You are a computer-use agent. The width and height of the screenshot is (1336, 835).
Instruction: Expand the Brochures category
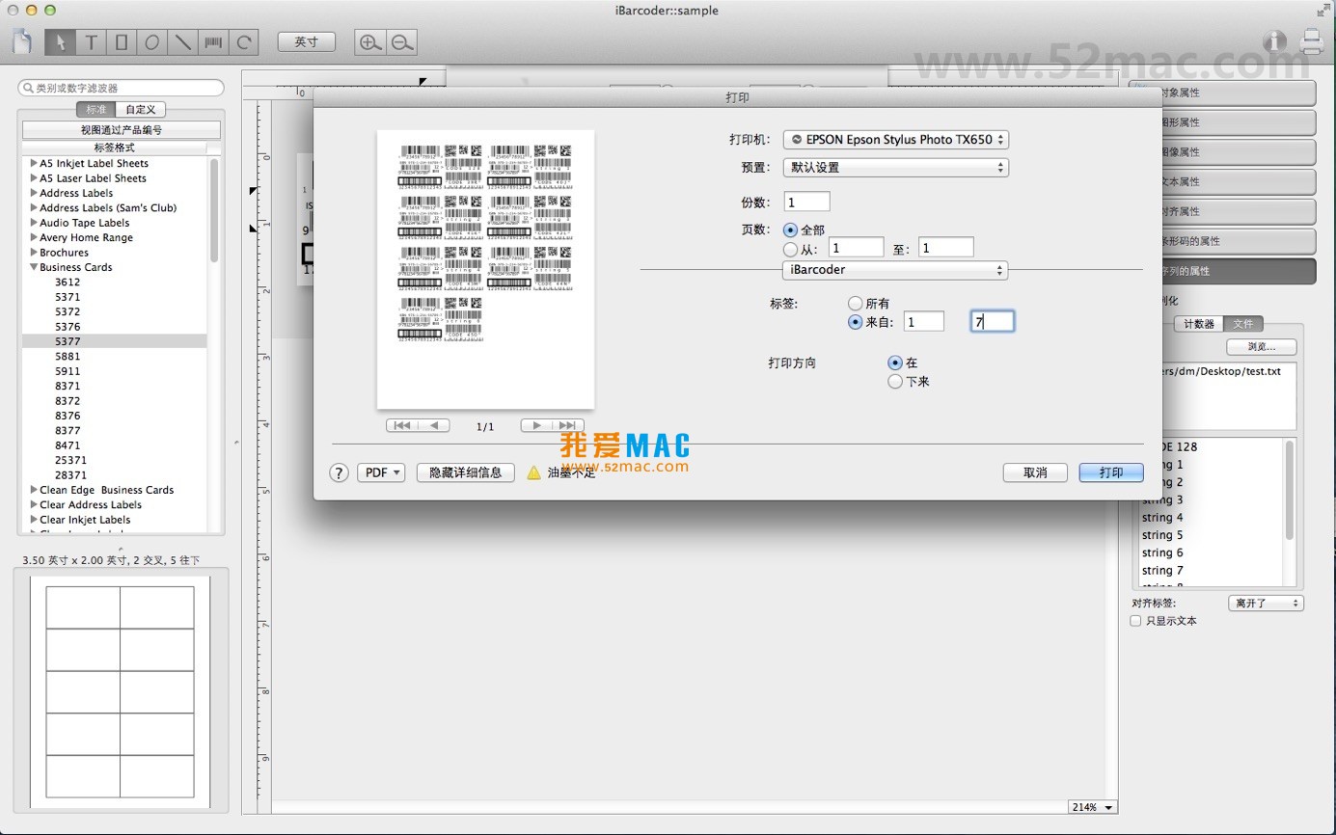[x=34, y=253]
